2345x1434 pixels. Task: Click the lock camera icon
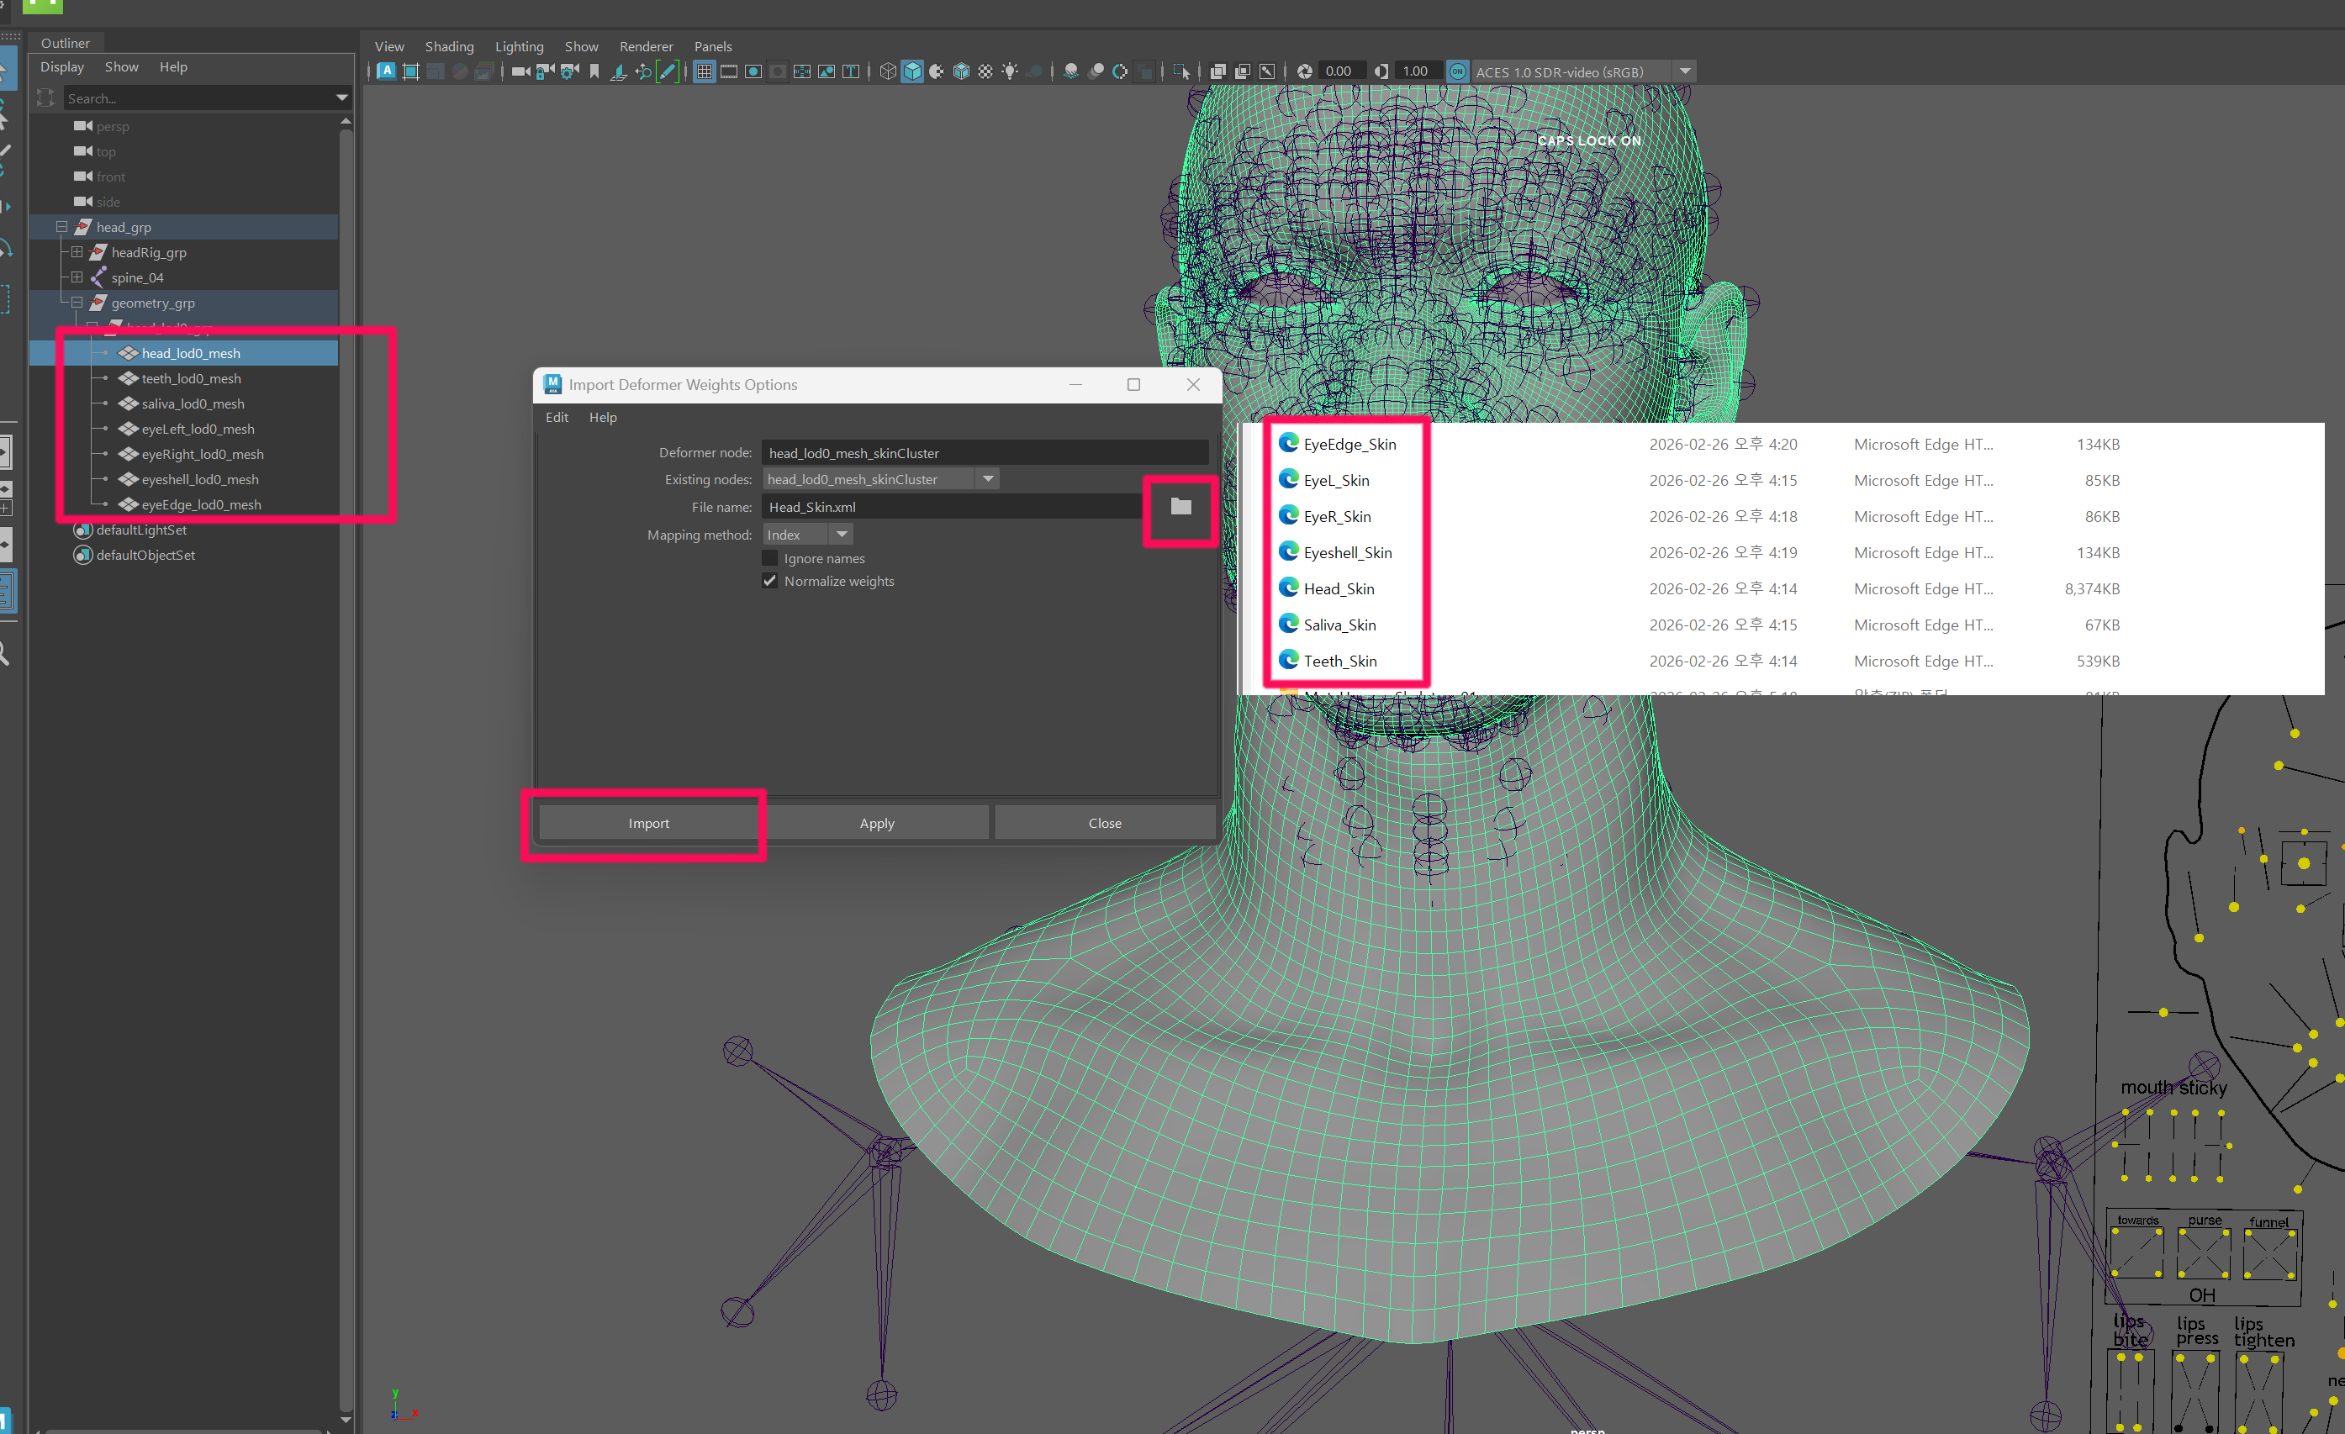coord(546,71)
